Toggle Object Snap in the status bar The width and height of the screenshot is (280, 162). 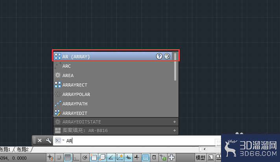pos(94,158)
